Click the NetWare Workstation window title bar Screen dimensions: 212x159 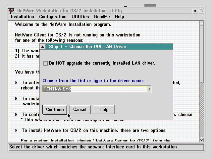[103, 11]
